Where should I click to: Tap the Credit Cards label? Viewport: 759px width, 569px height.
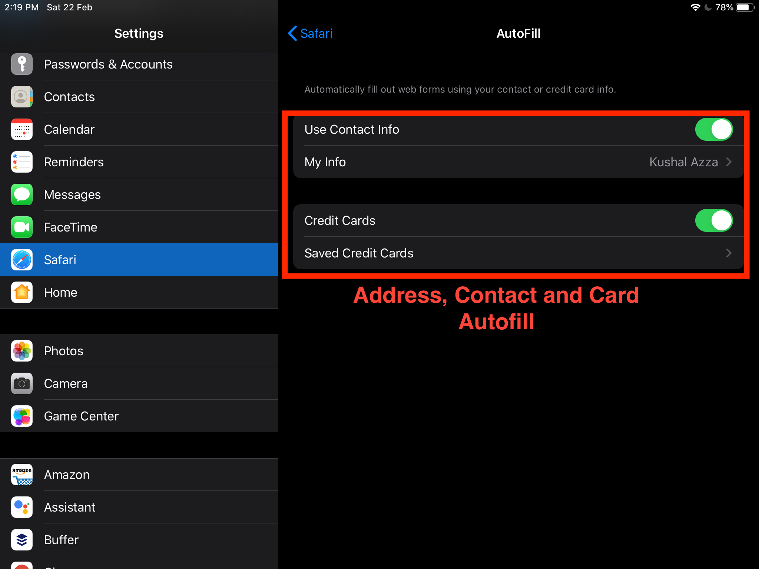(340, 220)
